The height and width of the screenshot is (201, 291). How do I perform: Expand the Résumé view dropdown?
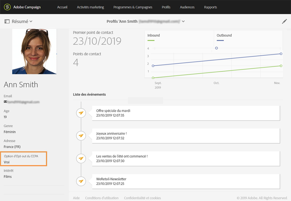pos(31,21)
